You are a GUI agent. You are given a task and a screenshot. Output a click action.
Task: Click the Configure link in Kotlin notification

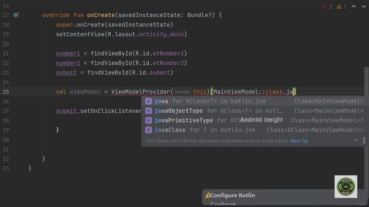tap(223, 204)
